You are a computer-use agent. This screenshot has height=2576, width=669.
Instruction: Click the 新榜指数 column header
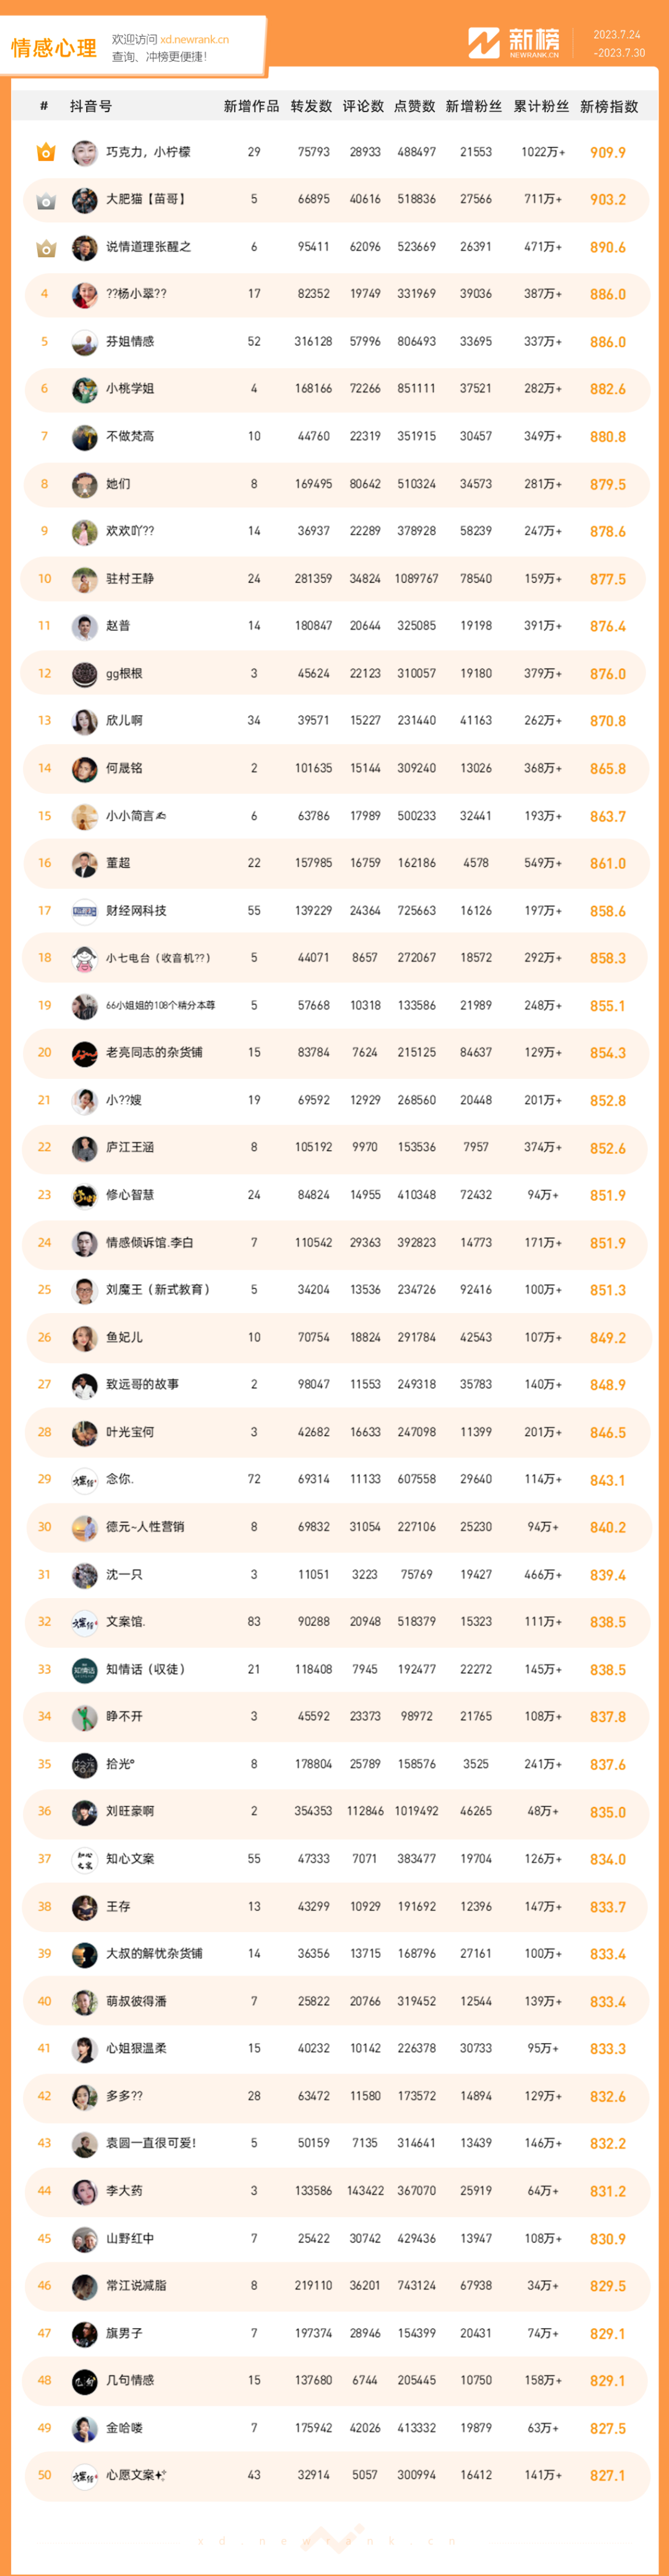(x=608, y=106)
